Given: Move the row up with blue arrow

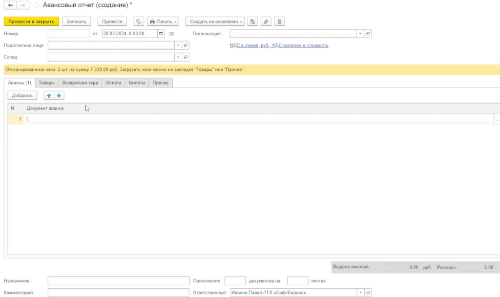Looking at the screenshot, I should click(49, 96).
